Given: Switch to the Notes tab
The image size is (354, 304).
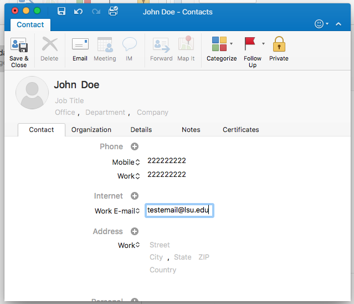Looking at the screenshot, I should (x=191, y=130).
